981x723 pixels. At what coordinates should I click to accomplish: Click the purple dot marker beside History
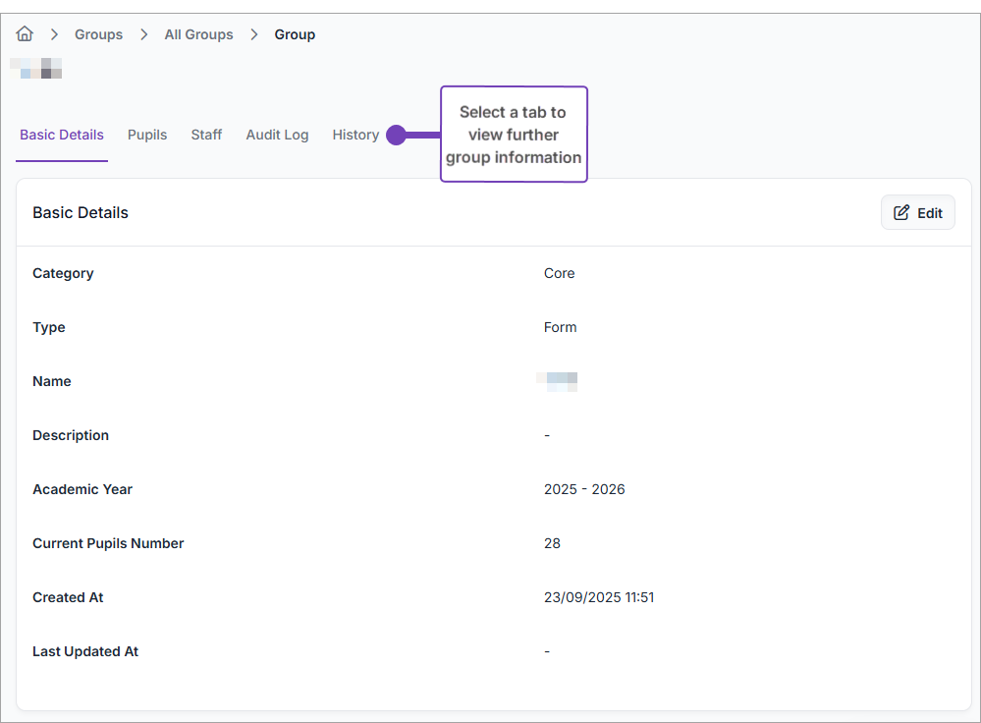point(396,136)
